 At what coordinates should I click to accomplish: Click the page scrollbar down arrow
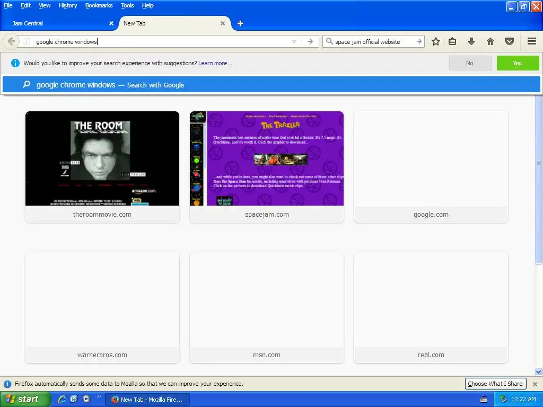pos(538,371)
